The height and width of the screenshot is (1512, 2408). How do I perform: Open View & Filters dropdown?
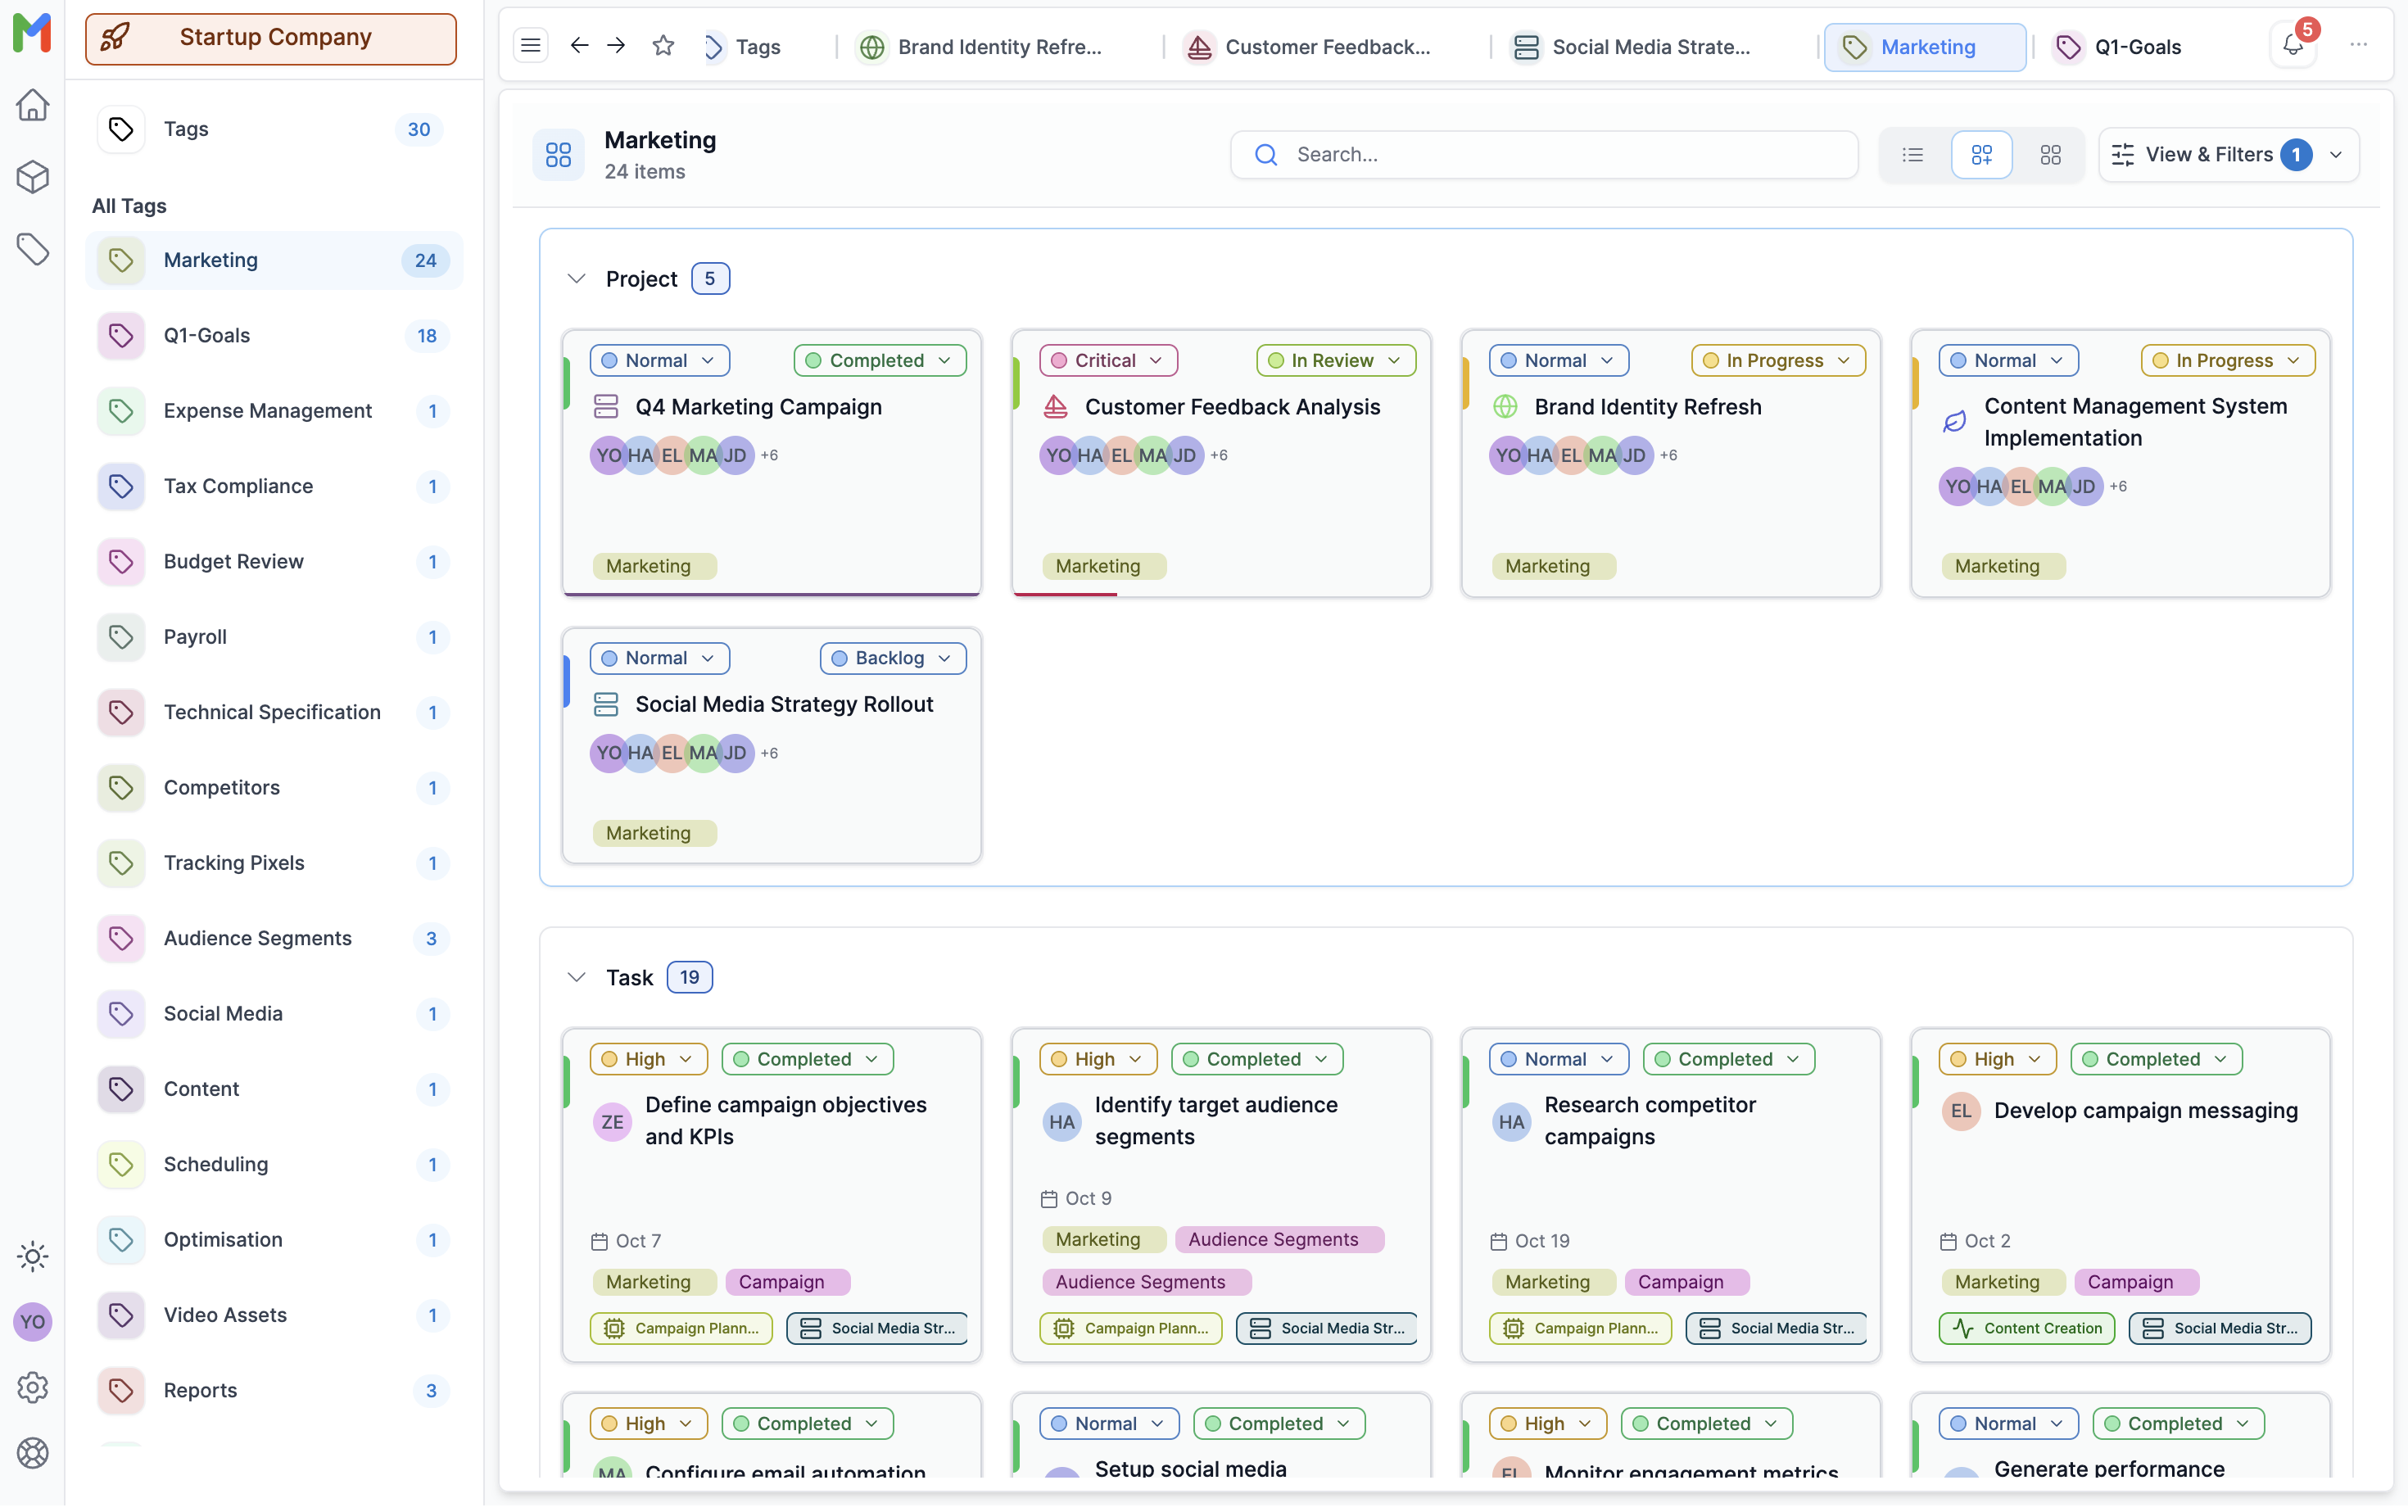point(2228,155)
